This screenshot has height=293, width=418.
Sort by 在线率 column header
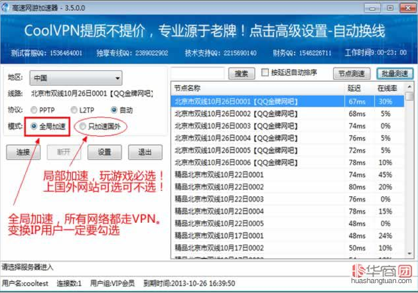pyautogui.click(x=389, y=88)
